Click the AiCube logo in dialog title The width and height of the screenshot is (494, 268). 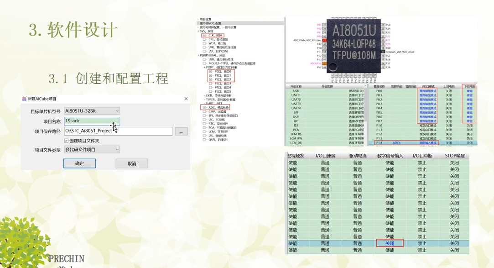click(24, 99)
